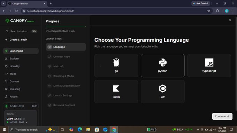
Task: Click the Trade trend arrow icon
Action: pos(6,74)
